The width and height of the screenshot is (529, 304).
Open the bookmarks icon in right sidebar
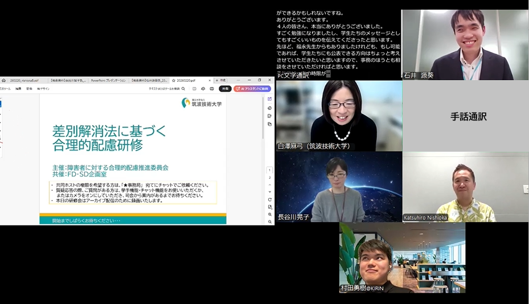pyautogui.click(x=269, y=116)
